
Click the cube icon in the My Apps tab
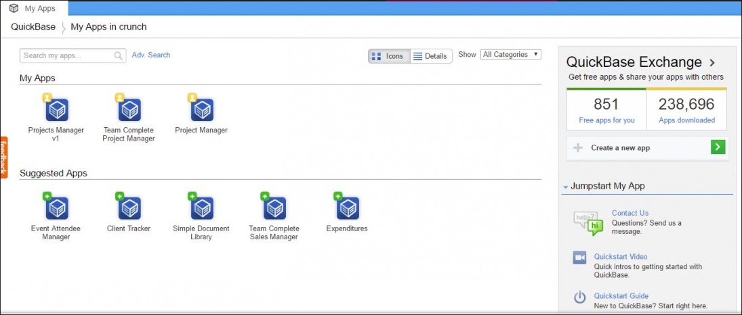(x=14, y=8)
